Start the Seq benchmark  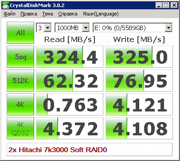(20, 57)
